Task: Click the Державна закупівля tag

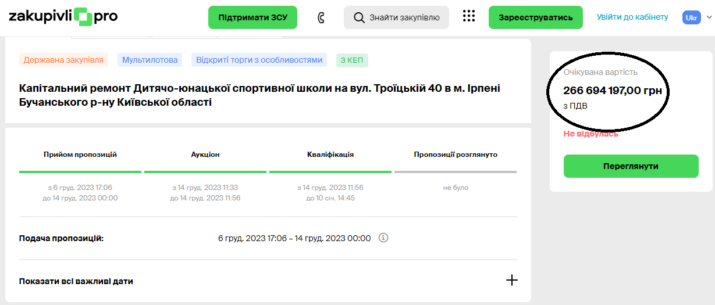Action: coord(64,60)
